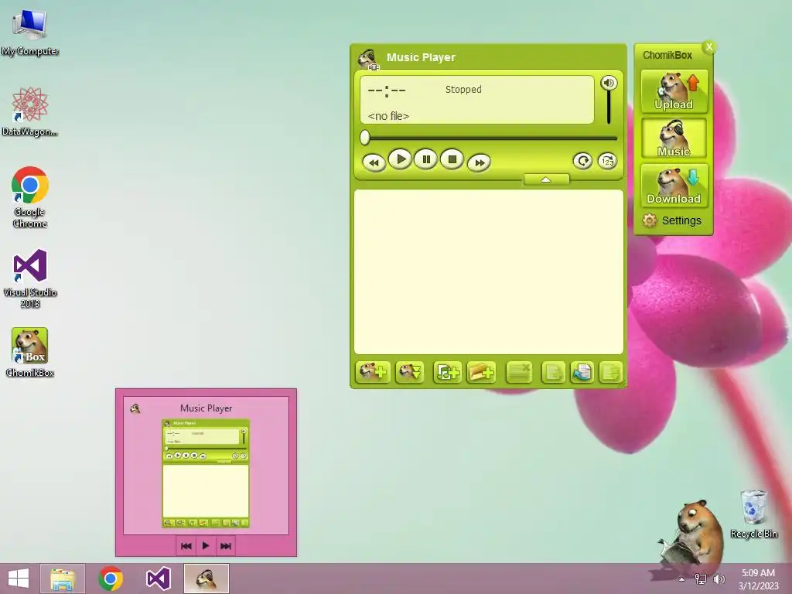Image resolution: width=792 pixels, height=594 pixels.
Task: Skip to the next track in Music Player
Action: coord(479,162)
